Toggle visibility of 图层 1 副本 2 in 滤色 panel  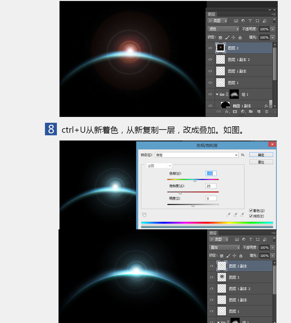click(210, 59)
